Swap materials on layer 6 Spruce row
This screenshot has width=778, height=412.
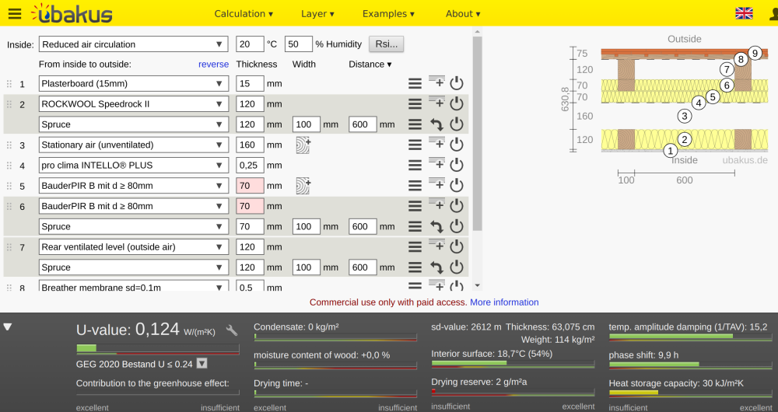436,226
